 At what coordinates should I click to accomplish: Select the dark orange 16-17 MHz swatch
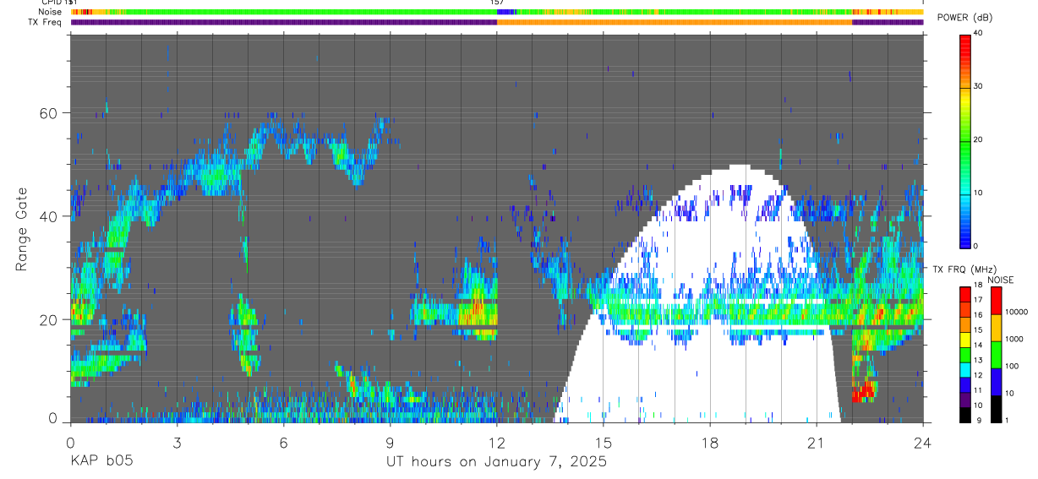point(964,309)
